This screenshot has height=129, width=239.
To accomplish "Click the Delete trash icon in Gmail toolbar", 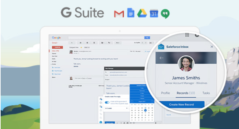I will pyautogui.click(x=94, y=43).
